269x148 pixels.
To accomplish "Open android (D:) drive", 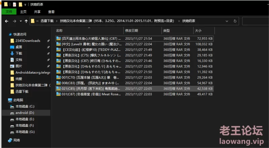I will pyautogui.click(x=25, y=113).
